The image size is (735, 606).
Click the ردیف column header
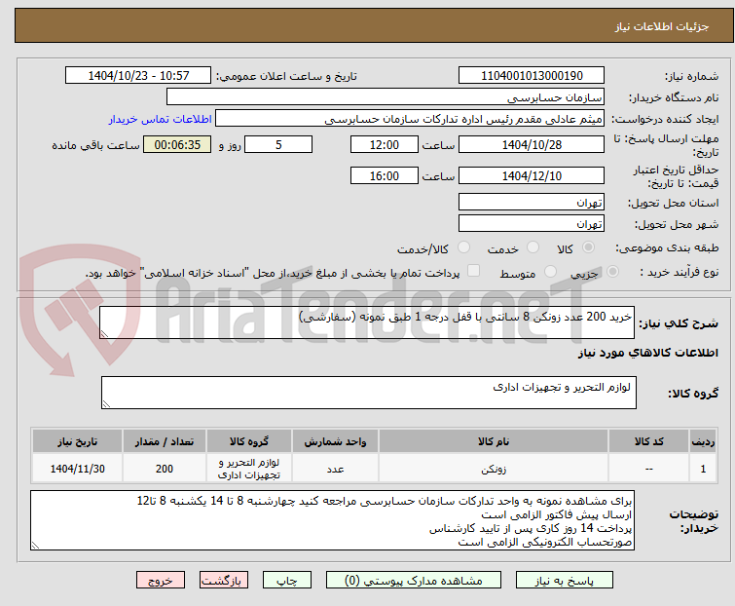point(703,441)
